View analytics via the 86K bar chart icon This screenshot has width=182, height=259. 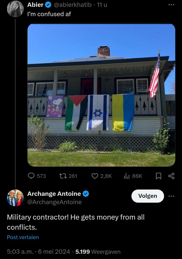pos(127,176)
